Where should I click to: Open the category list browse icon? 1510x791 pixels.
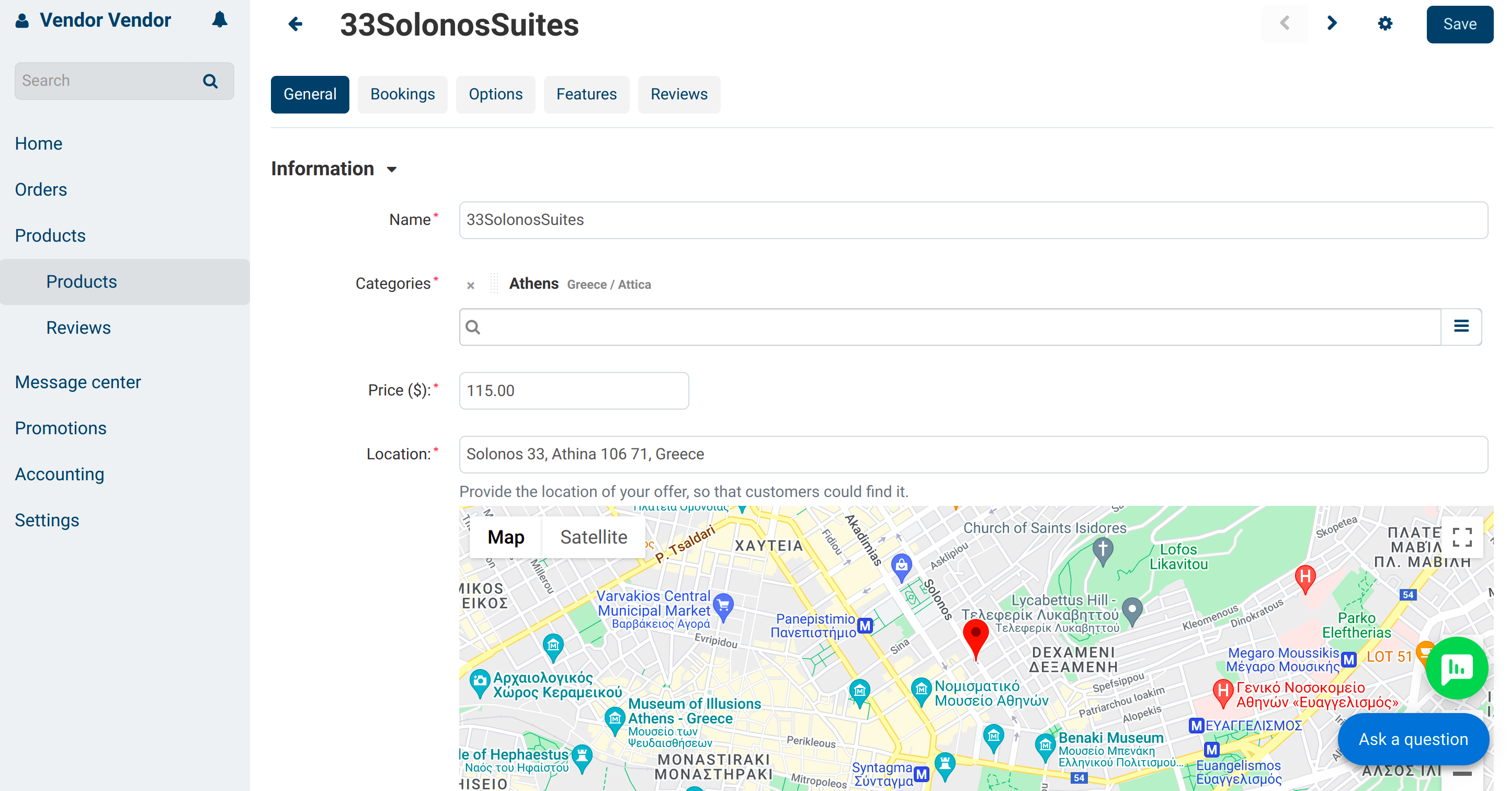1461,326
